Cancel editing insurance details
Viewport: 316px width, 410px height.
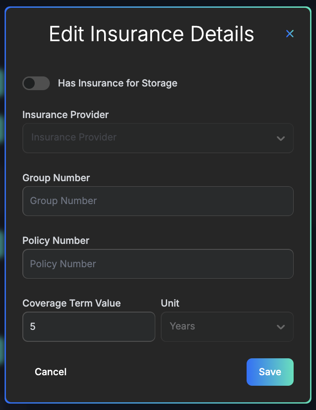click(50, 372)
